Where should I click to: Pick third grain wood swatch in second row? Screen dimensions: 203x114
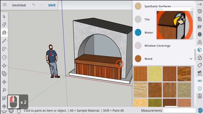click(x=170, y=90)
